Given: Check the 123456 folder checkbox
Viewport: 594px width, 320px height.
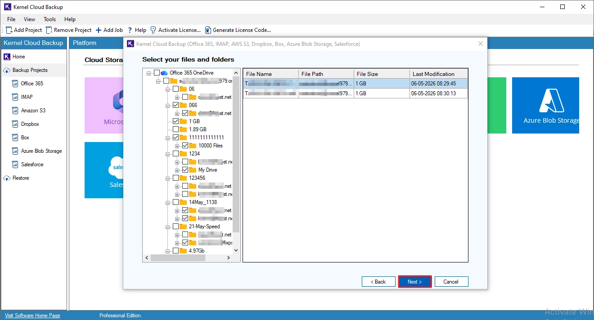Looking at the screenshot, I should point(175,178).
